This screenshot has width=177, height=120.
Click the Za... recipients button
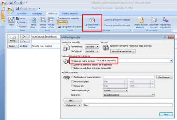(x=25, y=36)
